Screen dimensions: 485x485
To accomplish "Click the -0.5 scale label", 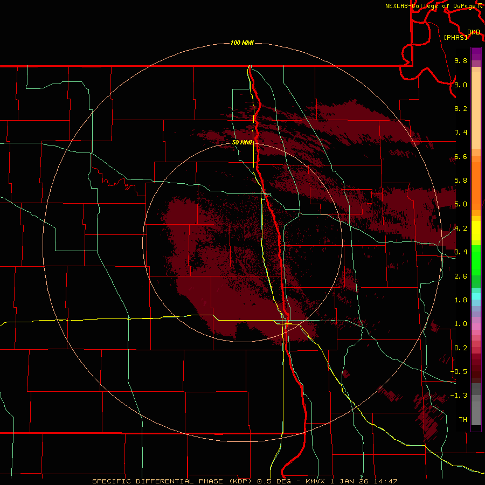I will click(459, 371).
